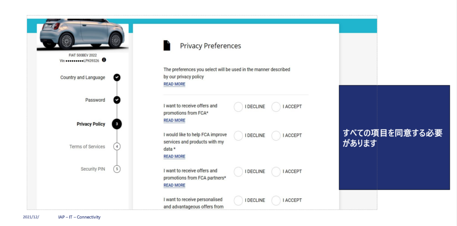This screenshot has width=457, height=226.
Task: Go to Terms of Services step label
Action: pyautogui.click(x=87, y=146)
